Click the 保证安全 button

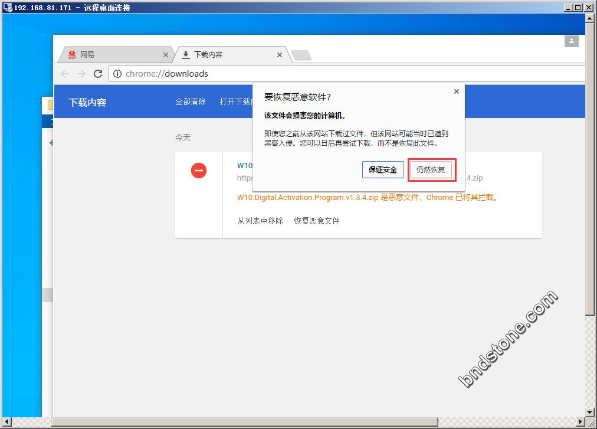[383, 170]
